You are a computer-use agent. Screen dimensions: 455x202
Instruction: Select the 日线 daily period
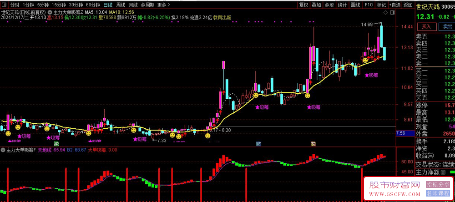tap(108, 5)
